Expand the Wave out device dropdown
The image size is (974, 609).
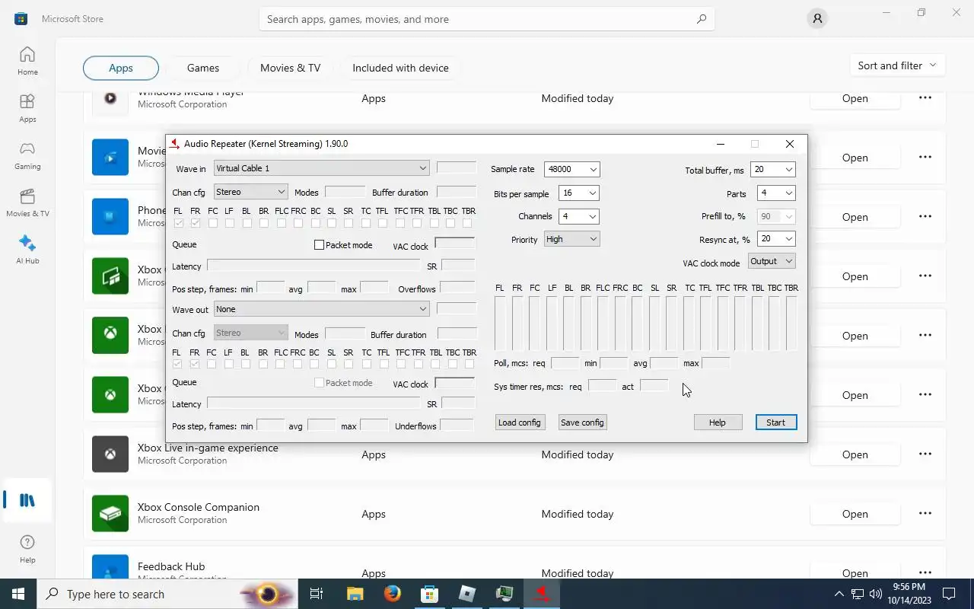click(321, 309)
